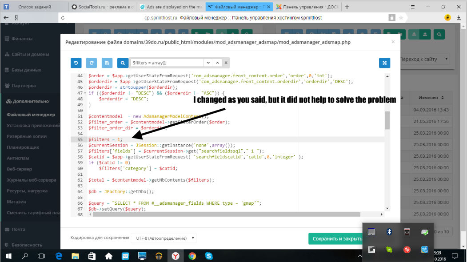Open Журналы веб-сервера sidebar link
Image resolution: width=467 pixels, height=262 pixels.
[x=32, y=180]
